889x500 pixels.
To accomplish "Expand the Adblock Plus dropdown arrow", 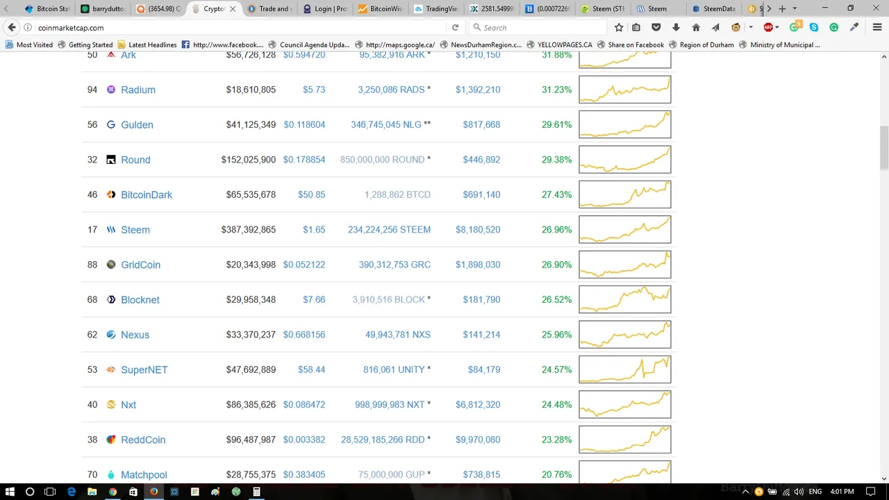I will pos(777,28).
